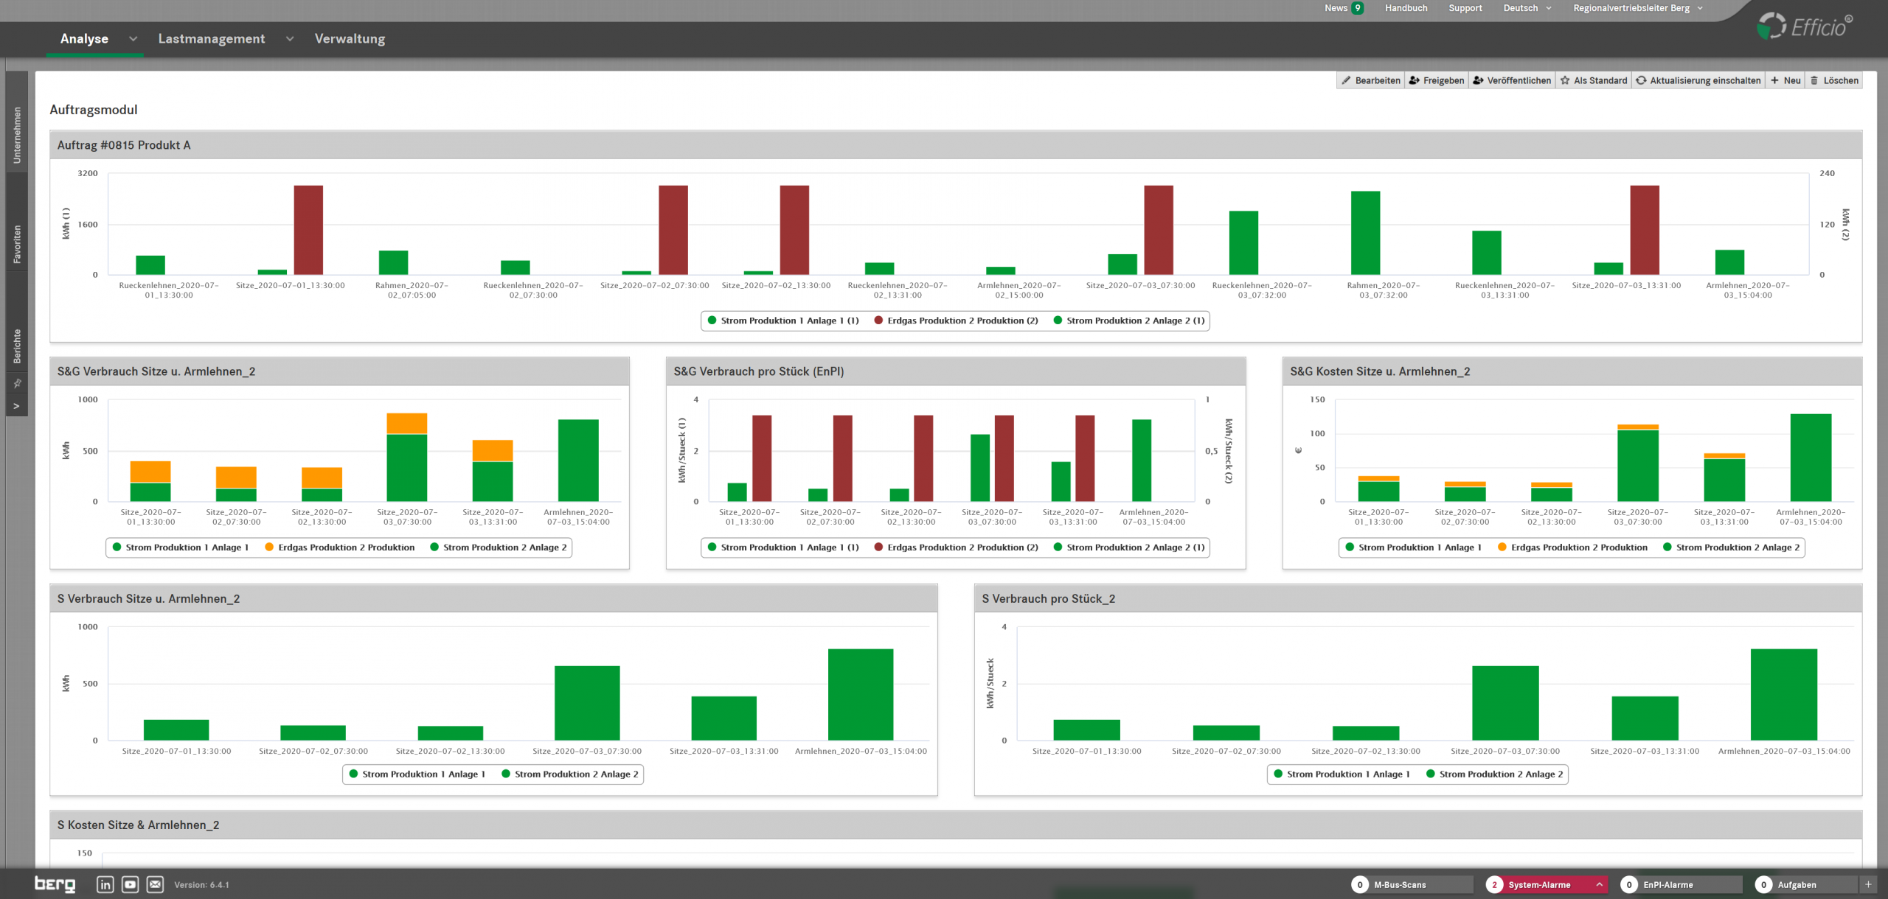The width and height of the screenshot is (1888, 899).
Task: Share the dashboard with Freigeben
Action: tap(1437, 80)
